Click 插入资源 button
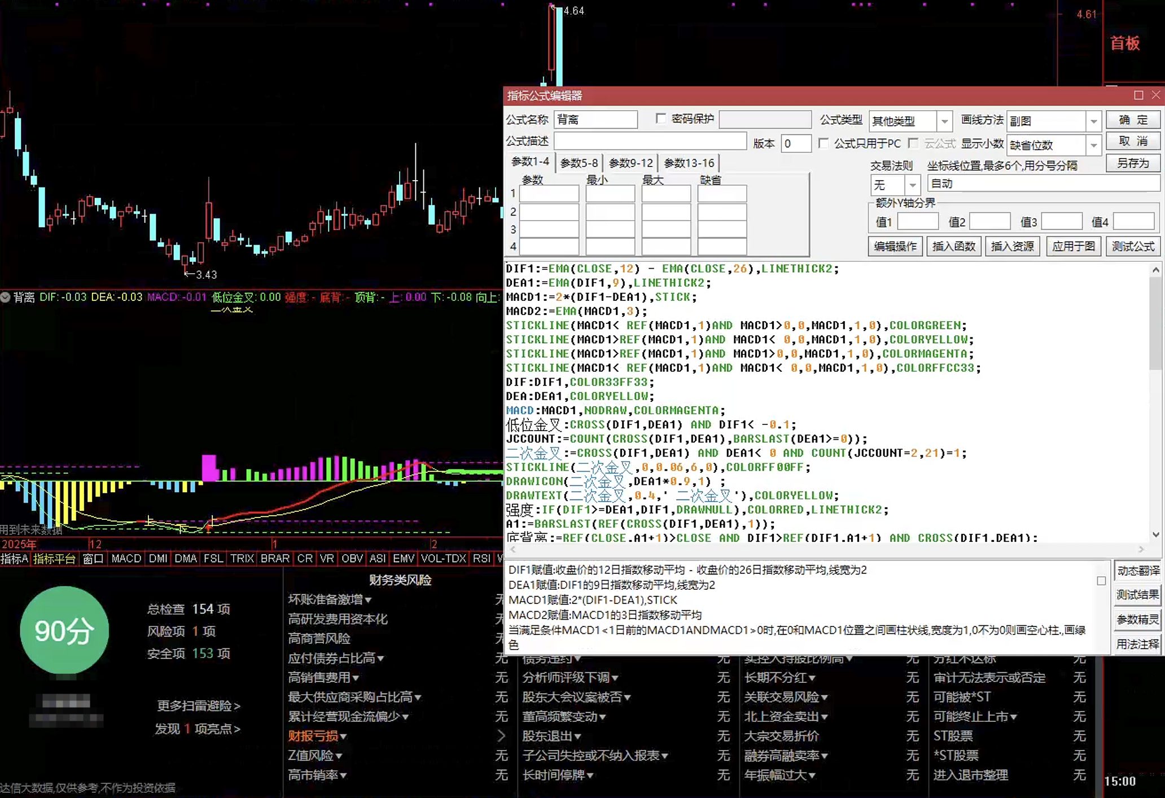Screen dimensions: 1165x798 (x=1012, y=247)
